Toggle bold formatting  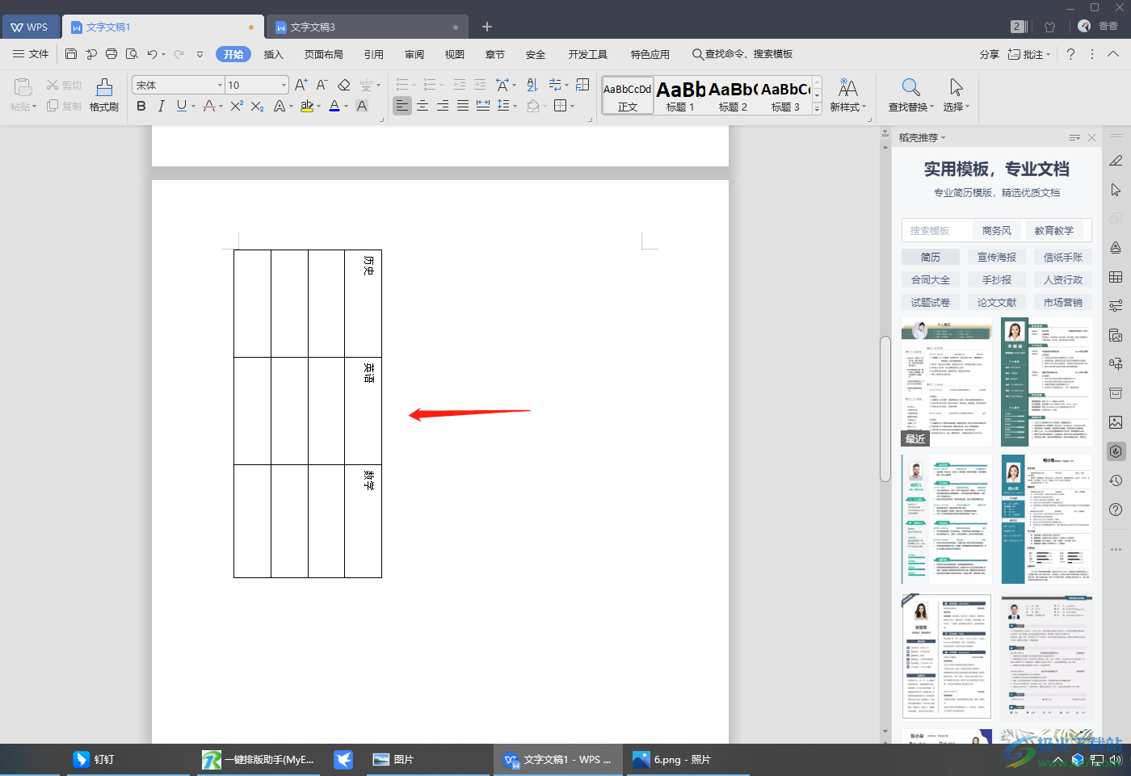click(141, 106)
